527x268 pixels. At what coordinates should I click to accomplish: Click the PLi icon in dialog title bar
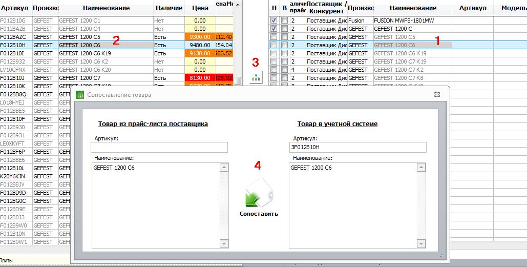(80, 95)
